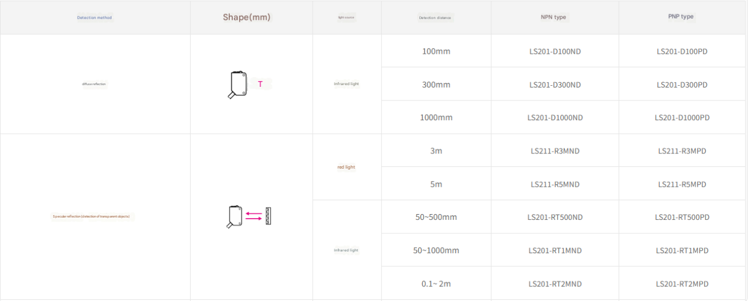The image size is (748, 301).
Task: Open model LS201-D100ND
Action: point(555,51)
